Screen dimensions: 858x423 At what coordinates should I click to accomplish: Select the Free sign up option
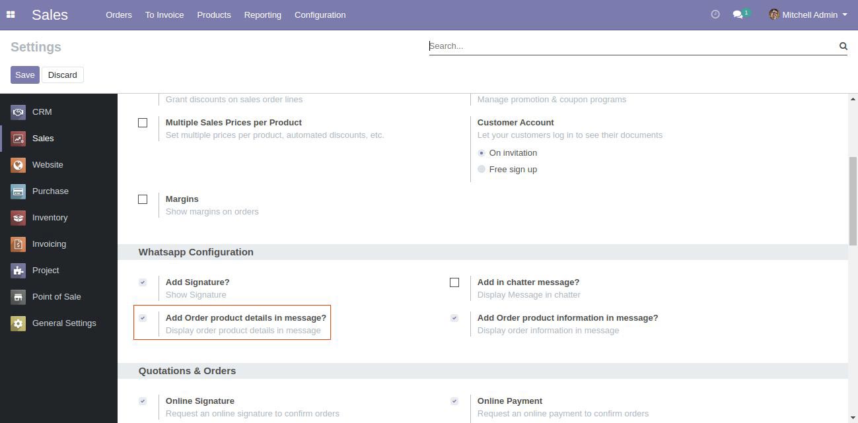[x=482, y=170]
